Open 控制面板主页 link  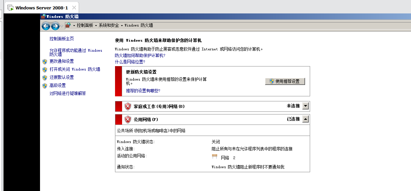[x=62, y=39]
